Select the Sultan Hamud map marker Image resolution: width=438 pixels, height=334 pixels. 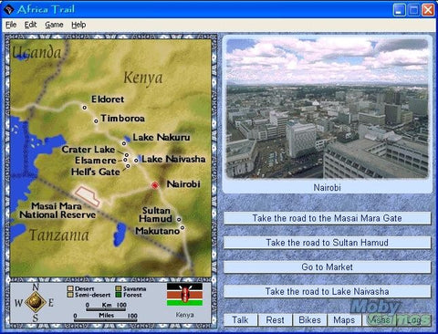[179, 219]
